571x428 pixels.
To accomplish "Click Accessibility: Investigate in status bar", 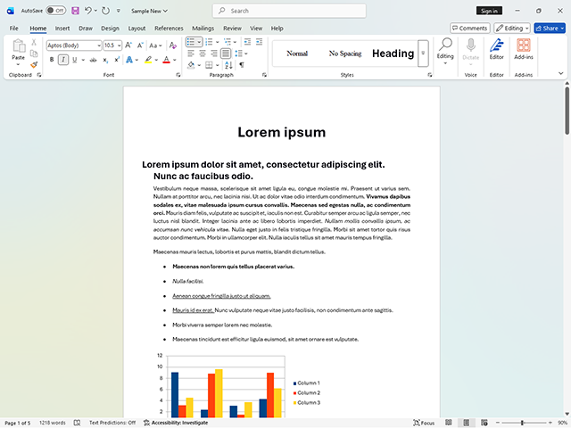I will pyautogui.click(x=176, y=423).
